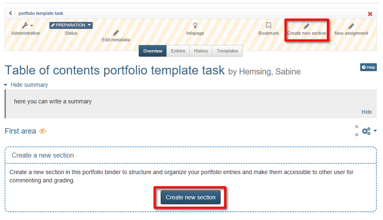Open the Templates tab
This screenshot has width=383, height=220.
[227, 51]
